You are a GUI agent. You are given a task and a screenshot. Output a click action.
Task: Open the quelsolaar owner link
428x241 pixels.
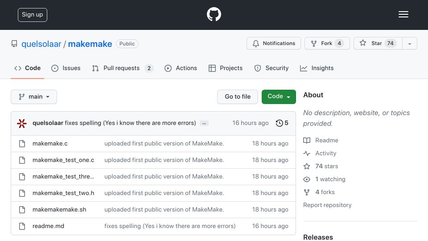[x=41, y=44]
